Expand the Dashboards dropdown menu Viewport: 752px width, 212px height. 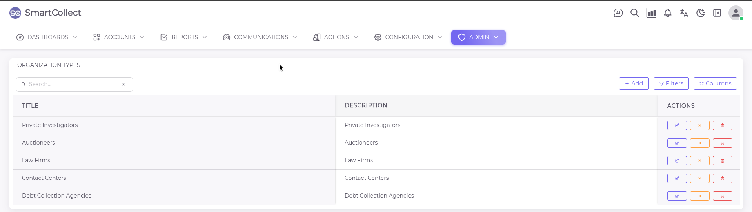[47, 37]
